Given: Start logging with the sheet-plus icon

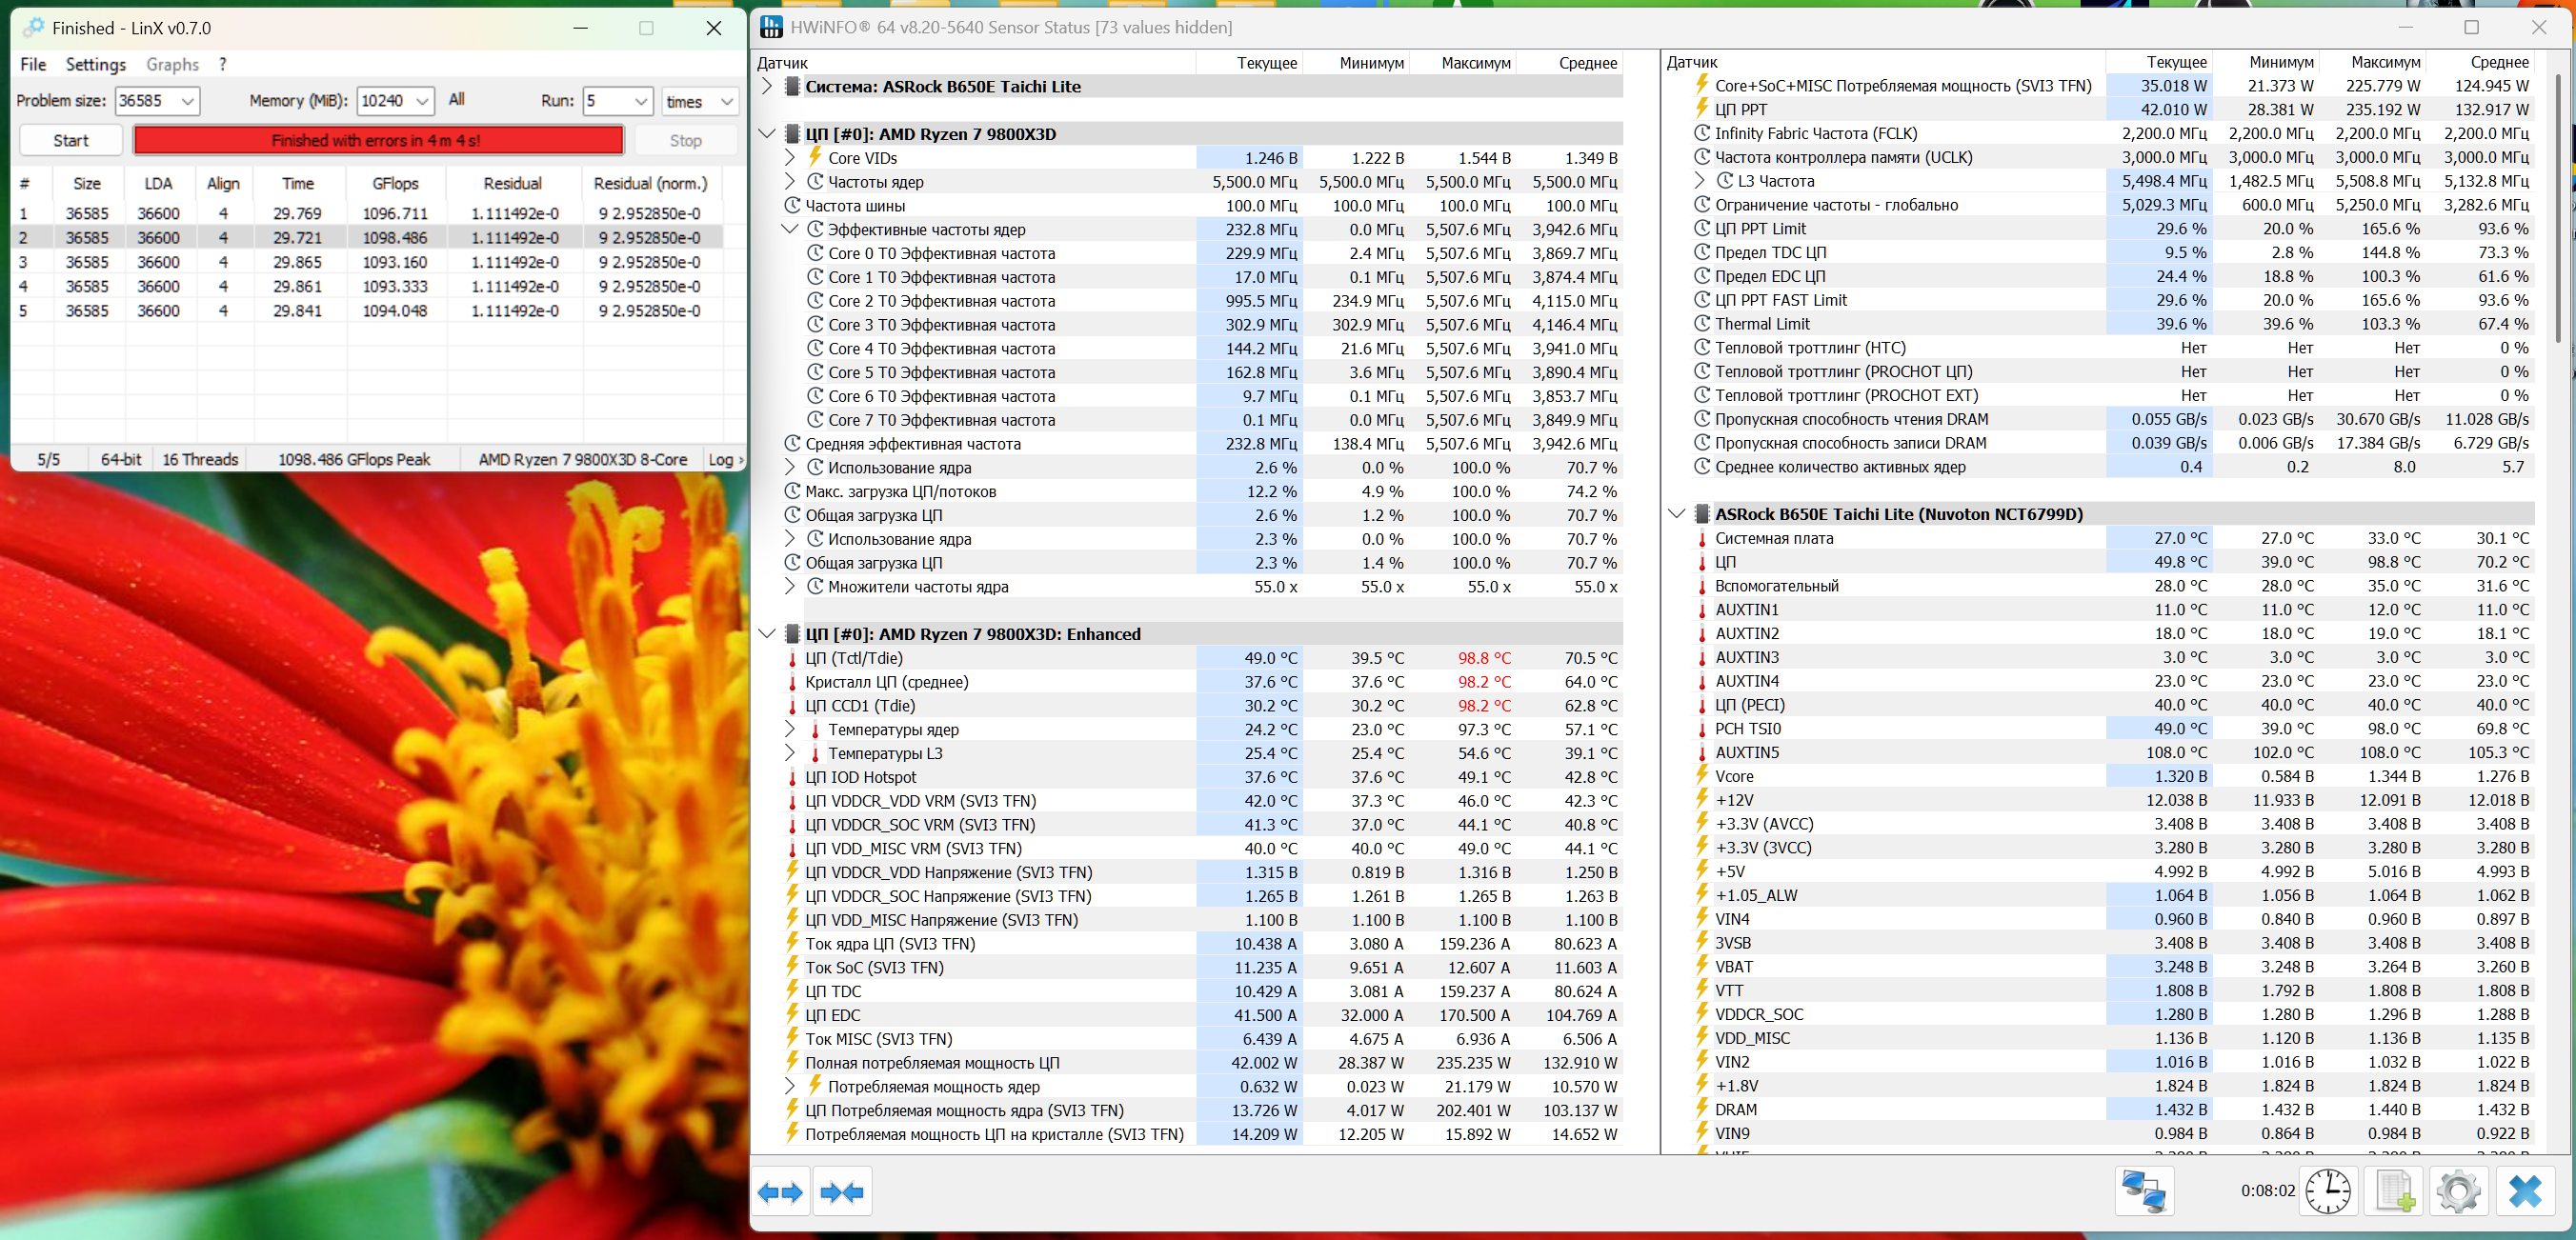Looking at the screenshot, I should [2393, 1191].
